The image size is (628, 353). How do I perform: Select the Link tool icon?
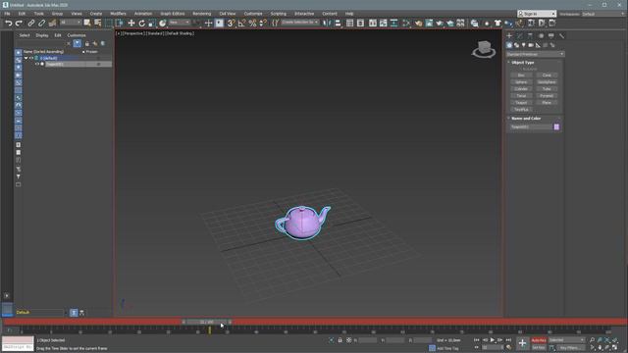coord(30,24)
